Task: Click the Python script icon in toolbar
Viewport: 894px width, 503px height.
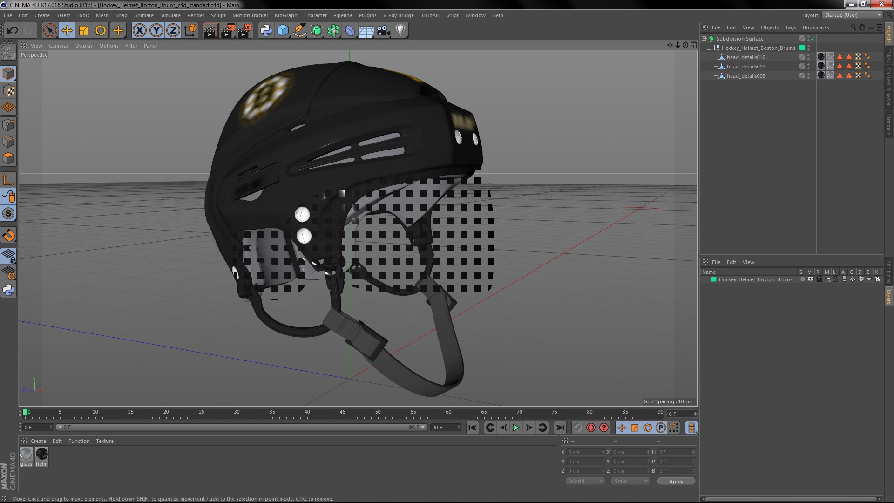Action: click(266, 31)
